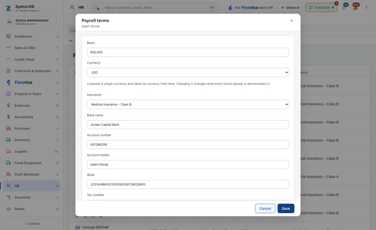Open Inventory in the sidebar

[32, 140]
